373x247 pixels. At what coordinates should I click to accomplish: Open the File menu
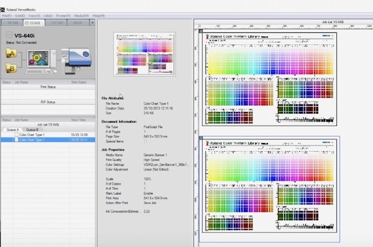coord(6,16)
